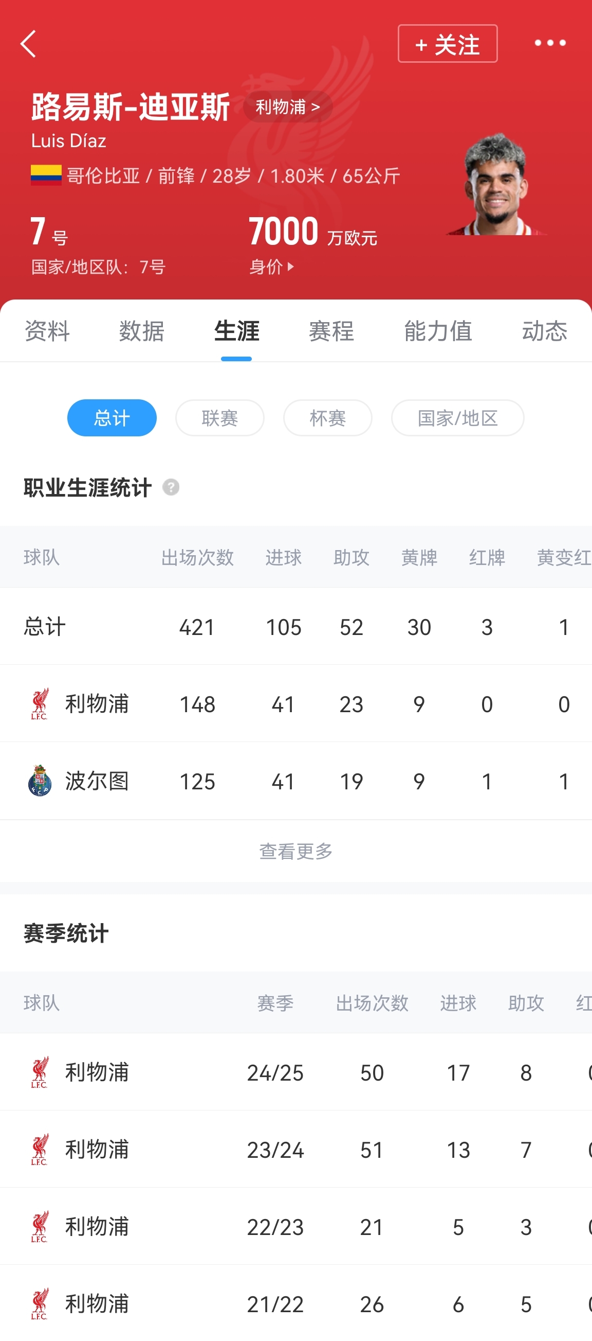Tap the Porto crest icon

tap(40, 781)
